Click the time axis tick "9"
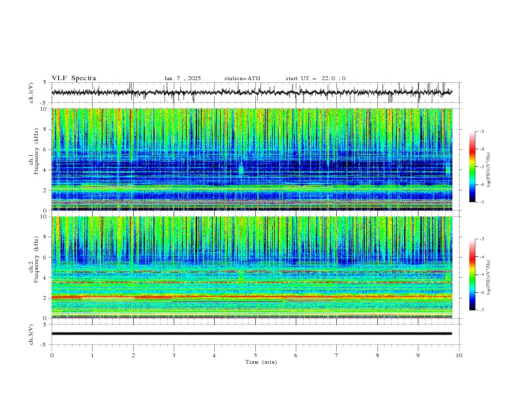Viewport: 517px width, 399px height. (x=418, y=355)
